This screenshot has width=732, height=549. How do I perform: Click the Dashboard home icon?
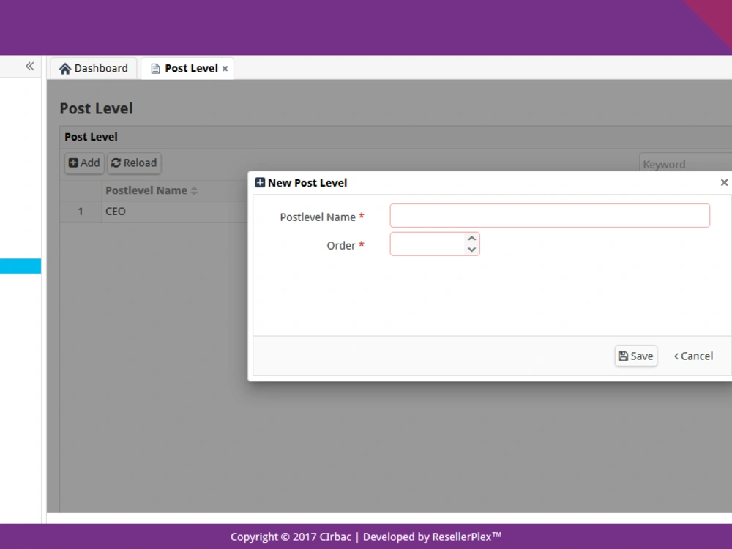tap(65, 69)
